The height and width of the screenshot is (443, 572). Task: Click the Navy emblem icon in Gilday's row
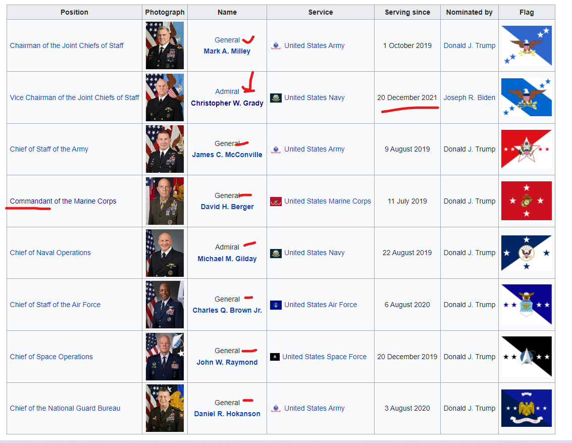click(x=276, y=253)
